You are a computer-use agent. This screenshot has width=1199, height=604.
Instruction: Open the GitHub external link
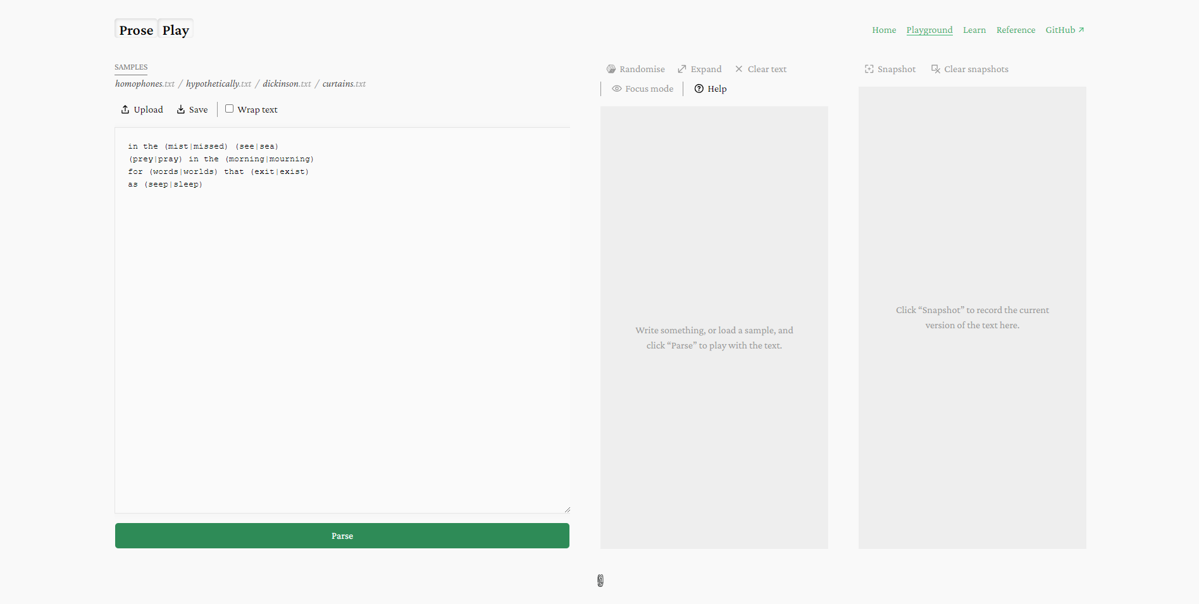coord(1065,30)
